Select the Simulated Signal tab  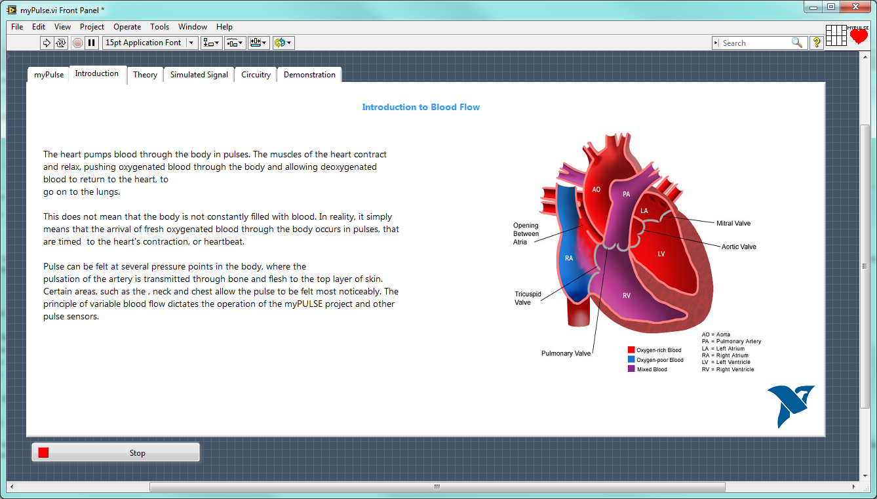(x=199, y=75)
